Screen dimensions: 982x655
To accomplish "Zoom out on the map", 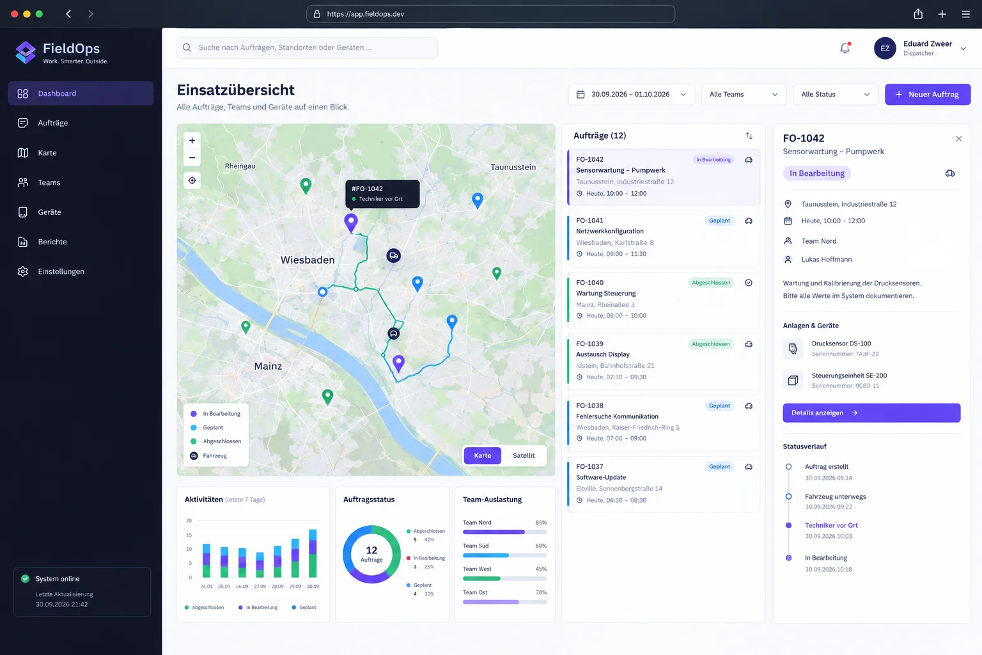I will click(192, 157).
